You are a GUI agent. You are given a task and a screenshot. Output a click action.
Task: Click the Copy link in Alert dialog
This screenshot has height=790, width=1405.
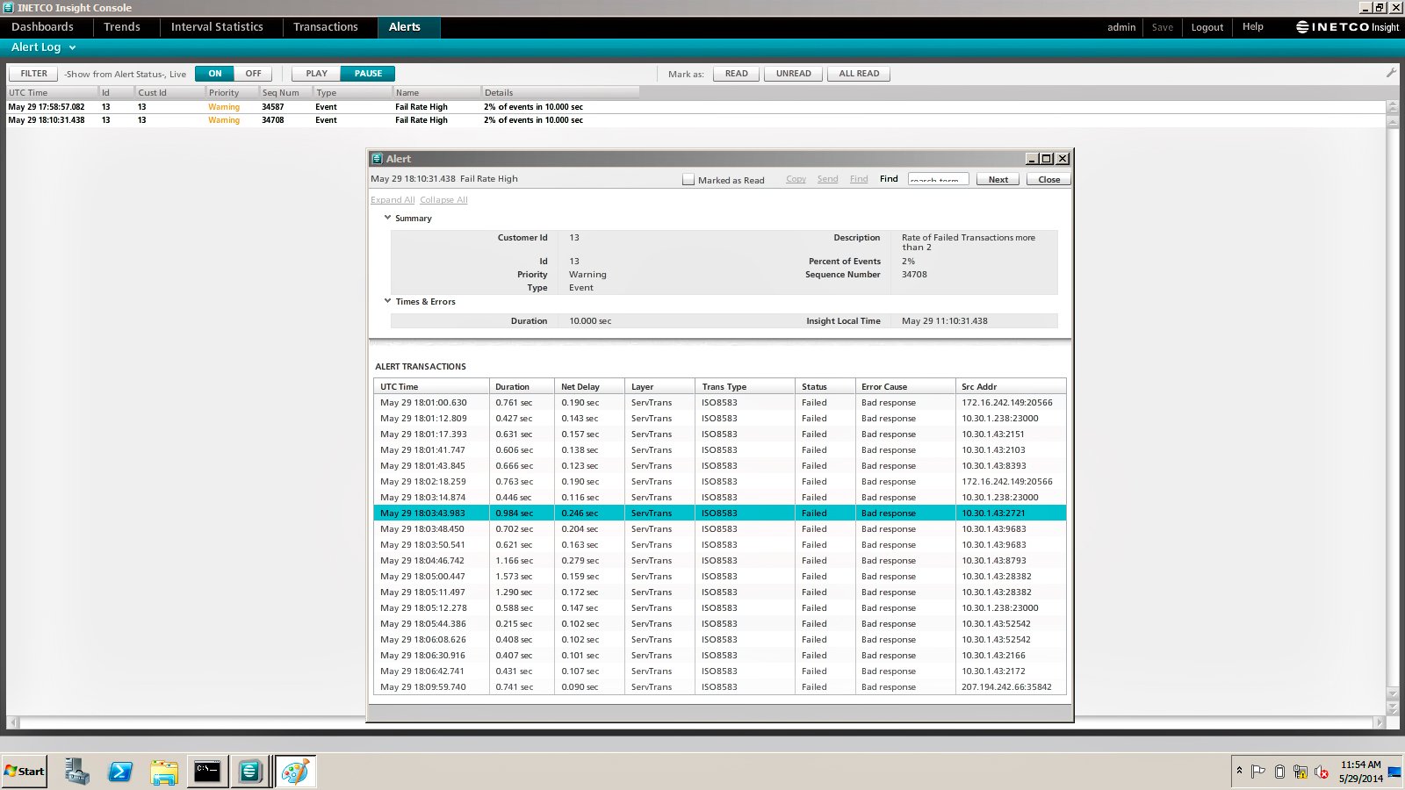pyautogui.click(x=796, y=179)
